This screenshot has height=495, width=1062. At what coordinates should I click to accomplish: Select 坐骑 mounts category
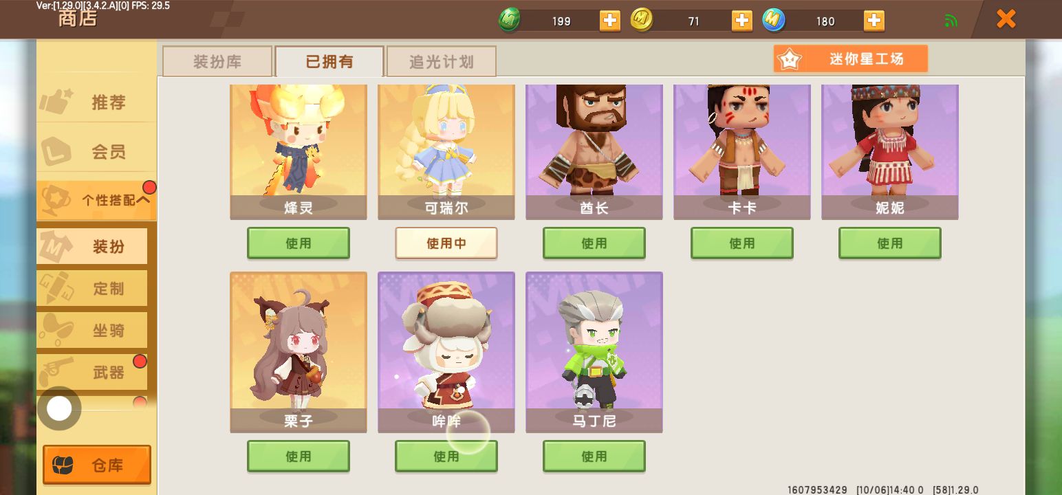coord(92,331)
